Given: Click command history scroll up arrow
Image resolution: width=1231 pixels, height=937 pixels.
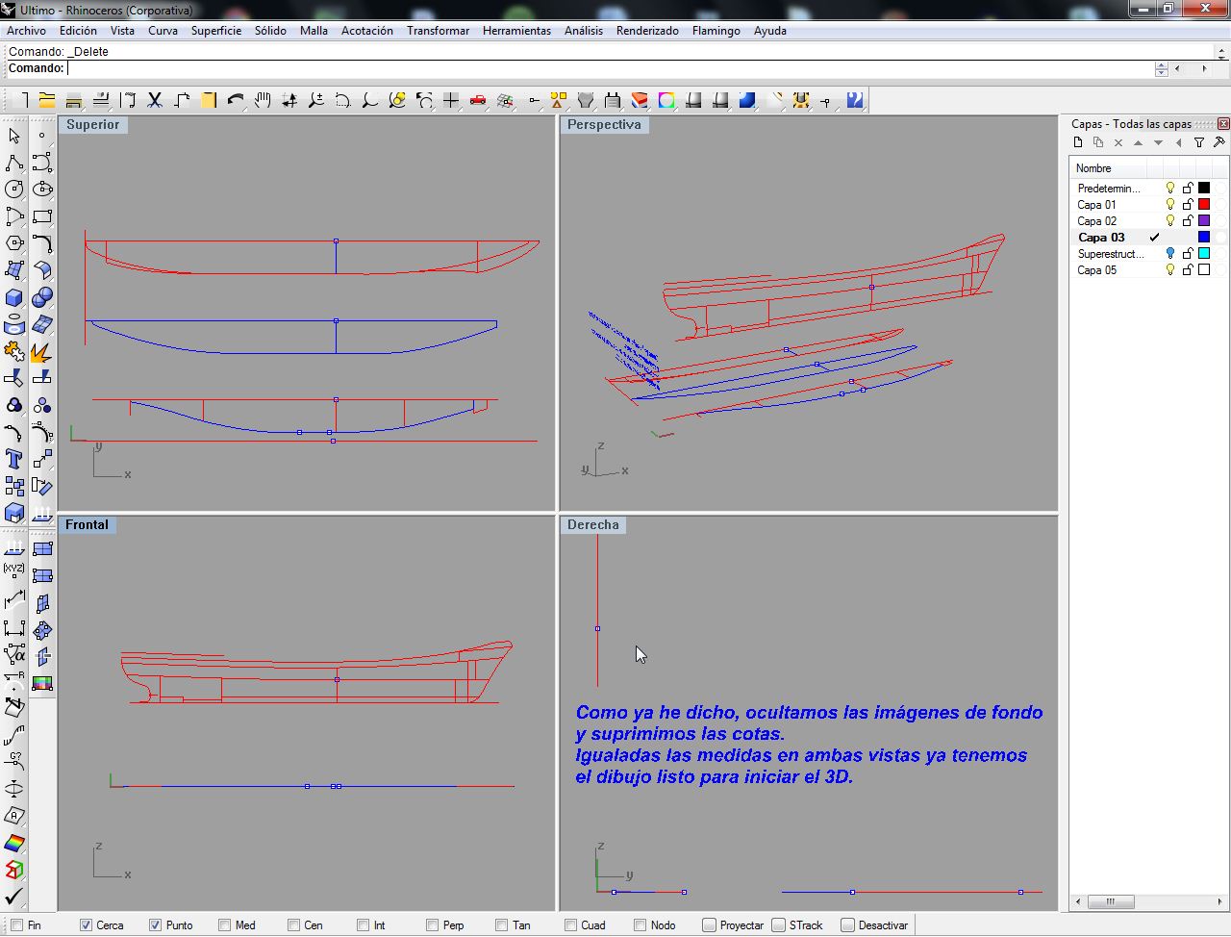Looking at the screenshot, I should point(1220,52).
